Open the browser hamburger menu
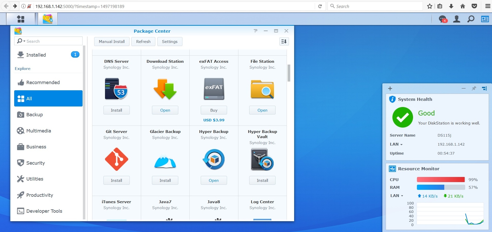The width and height of the screenshot is (492, 232). coord(488,6)
